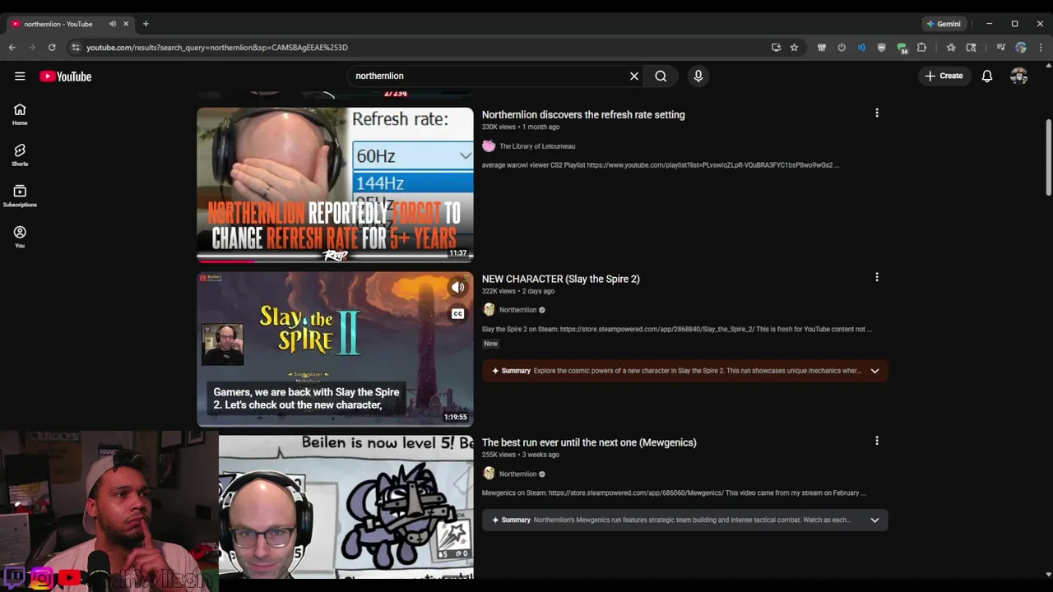Open the You page in sidebar
Image resolution: width=1053 pixels, height=592 pixels.
[20, 238]
